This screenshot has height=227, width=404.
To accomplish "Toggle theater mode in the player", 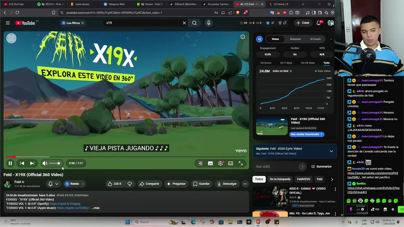I will (231, 163).
